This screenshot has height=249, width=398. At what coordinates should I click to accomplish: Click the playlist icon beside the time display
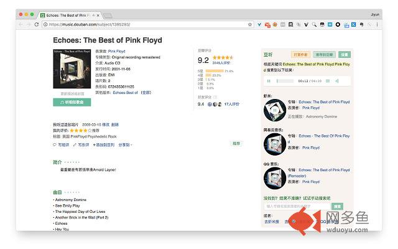coord(328,81)
